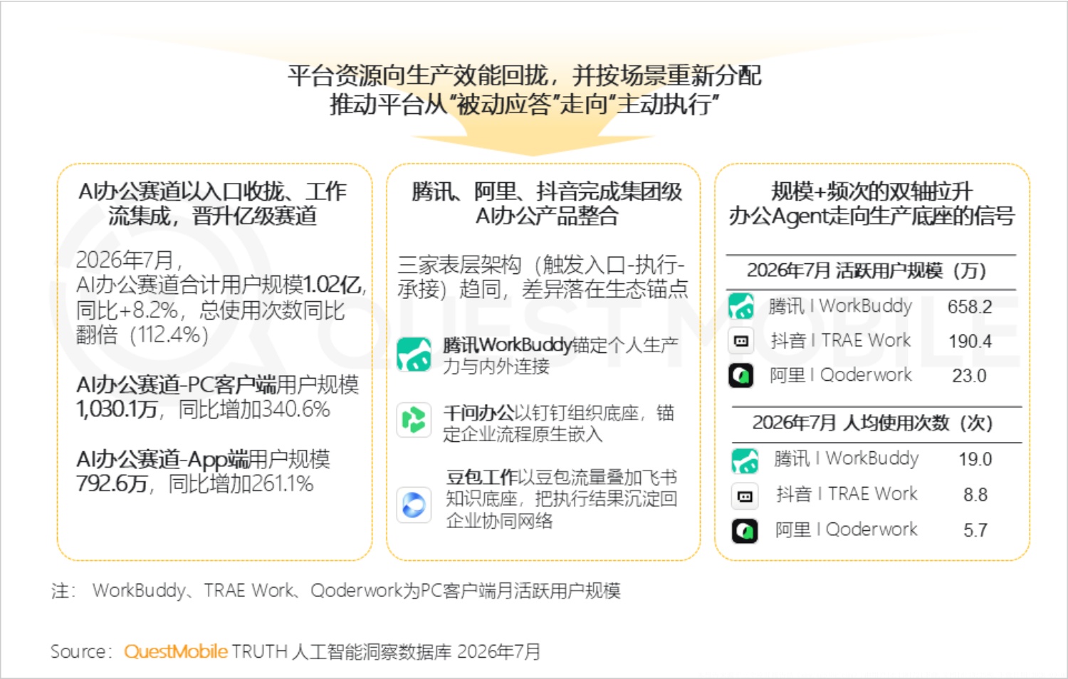Click 阿里 | Qoderwork label in 人均使用次数 table
The image size is (1068, 679).
click(846, 530)
